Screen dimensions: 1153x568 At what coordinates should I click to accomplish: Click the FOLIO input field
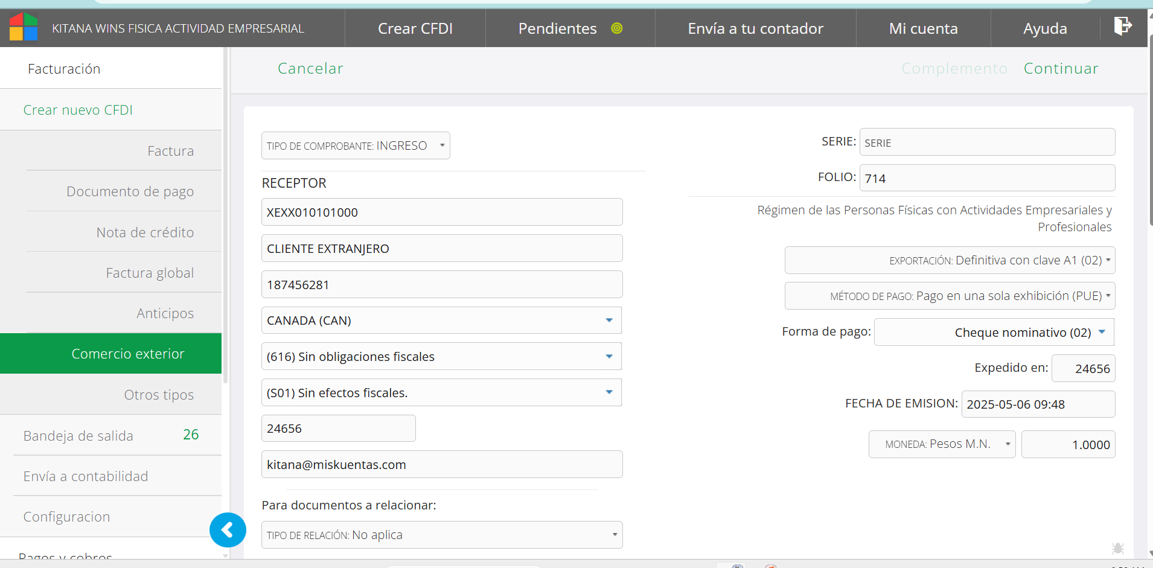(986, 178)
